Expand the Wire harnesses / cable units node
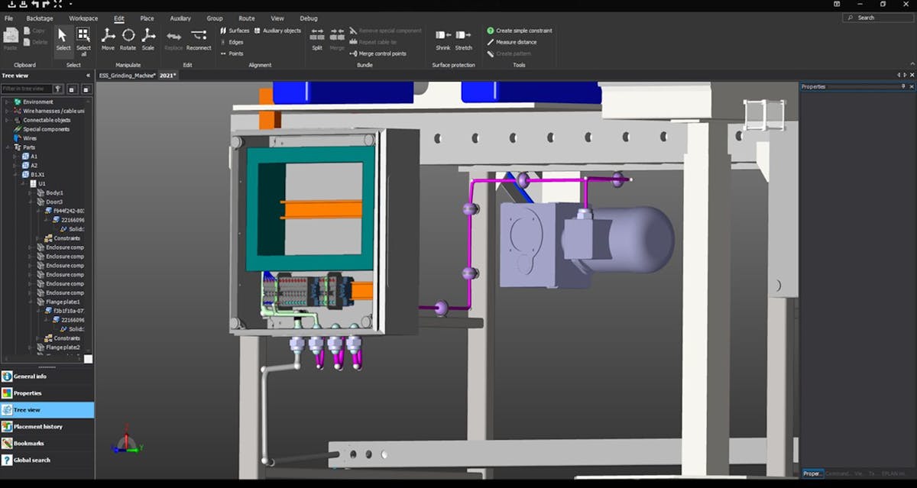The width and height of the screenshot is (917, 488). (x=7, y=111)
